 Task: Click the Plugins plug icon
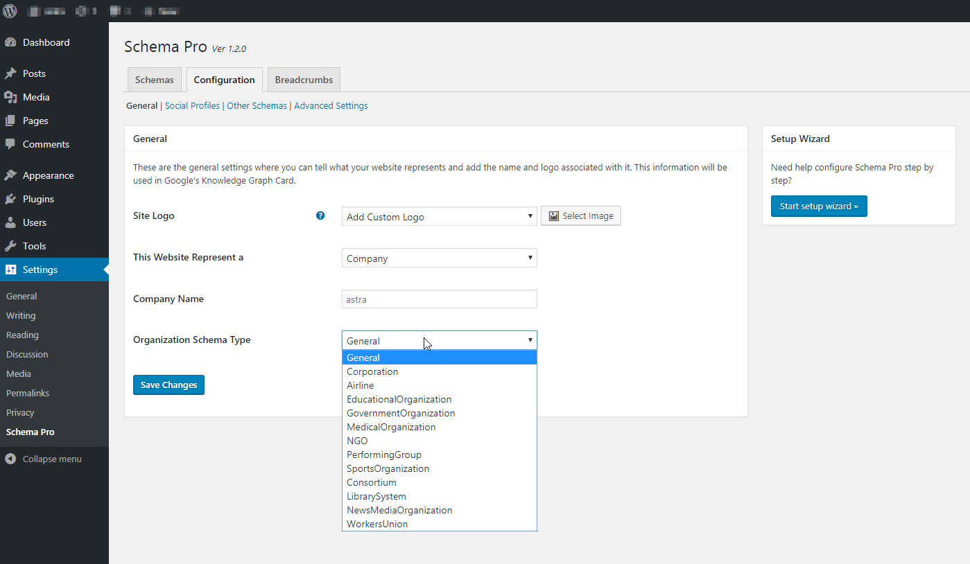pos(10,199)
